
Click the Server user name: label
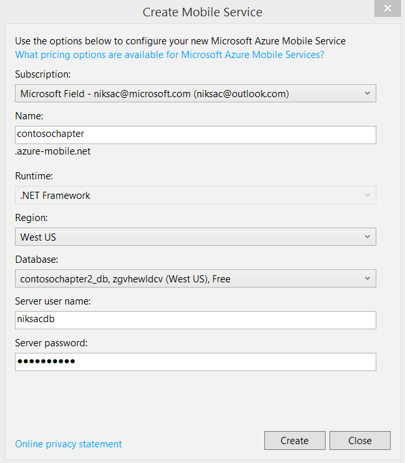[x=53, y=301]
